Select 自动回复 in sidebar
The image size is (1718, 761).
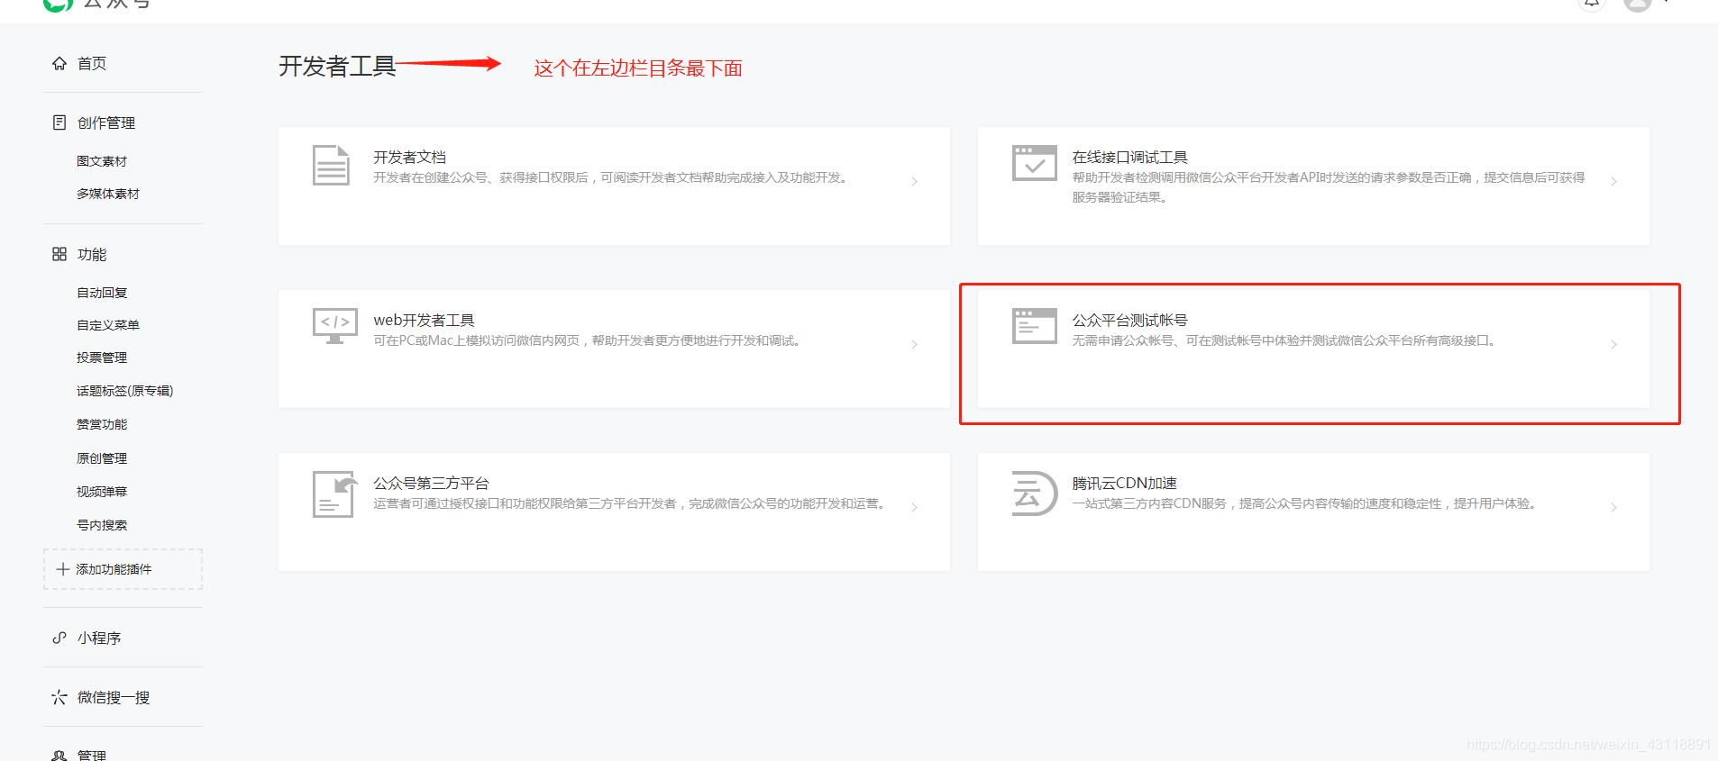pos(102,293)
